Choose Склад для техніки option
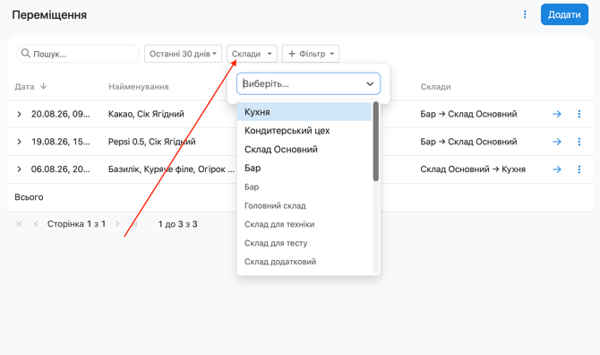Image resolution: width=600 pixels, height=355 pixels. pyautogui.click(x=304, y=224)
